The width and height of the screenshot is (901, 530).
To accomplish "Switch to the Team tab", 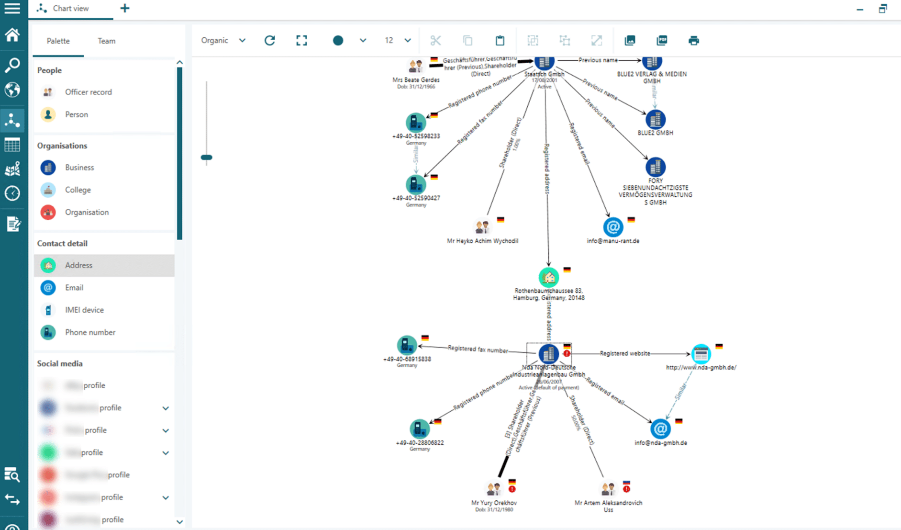I will point(106,41).
